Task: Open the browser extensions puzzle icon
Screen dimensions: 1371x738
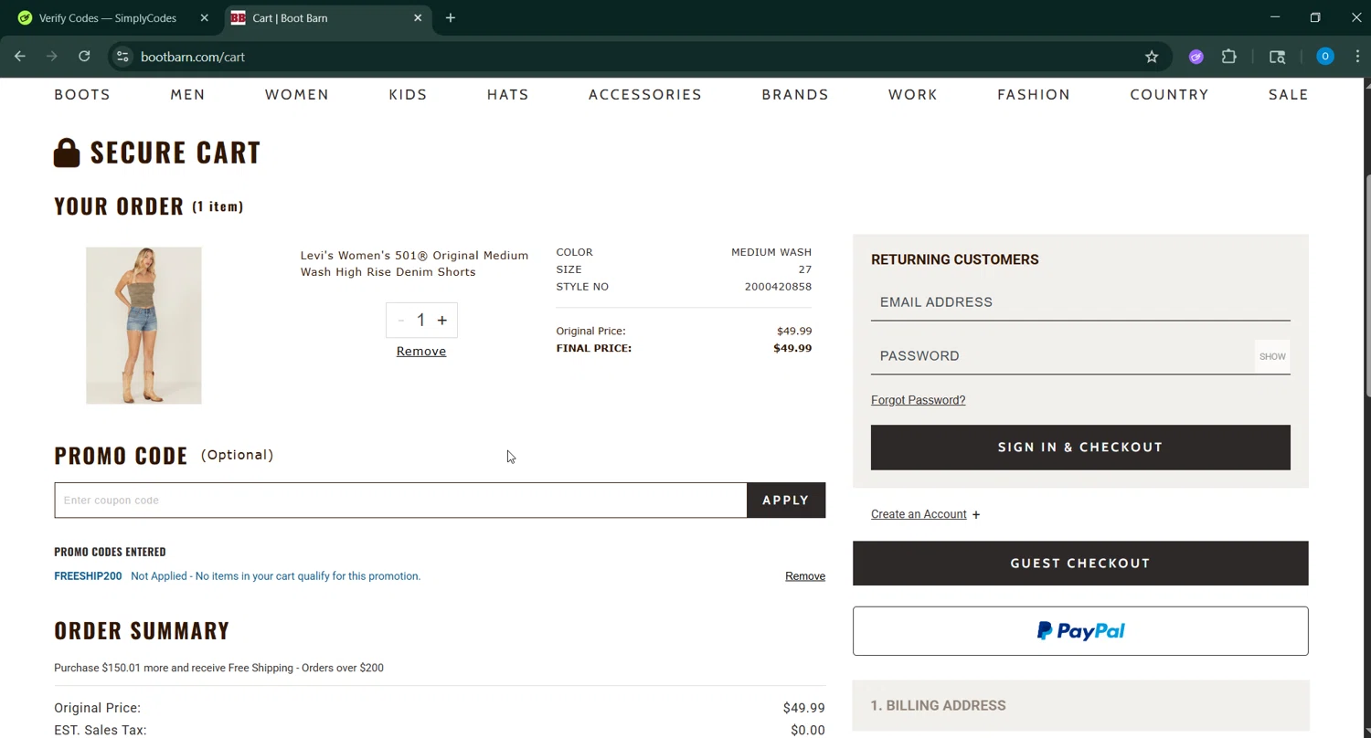Action: coord(1229,57)
